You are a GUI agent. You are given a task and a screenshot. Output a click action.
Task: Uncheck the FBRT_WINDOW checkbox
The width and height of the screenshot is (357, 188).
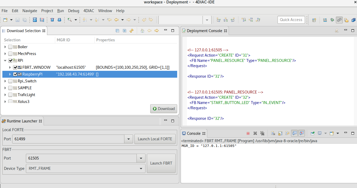[15, 67]
